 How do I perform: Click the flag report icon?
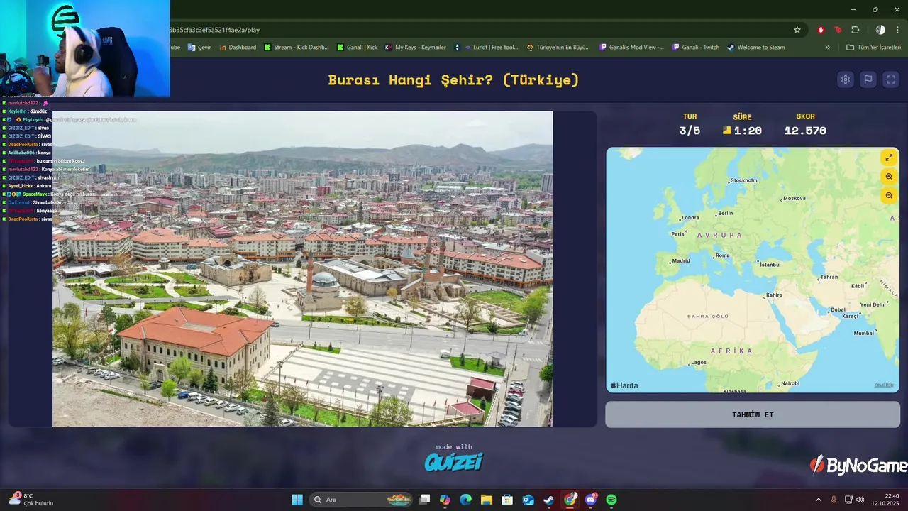[868, 79]
